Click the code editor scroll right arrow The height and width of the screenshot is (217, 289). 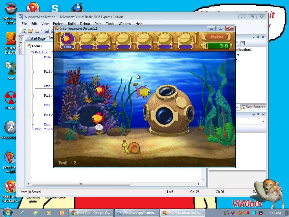coord(199,184)
